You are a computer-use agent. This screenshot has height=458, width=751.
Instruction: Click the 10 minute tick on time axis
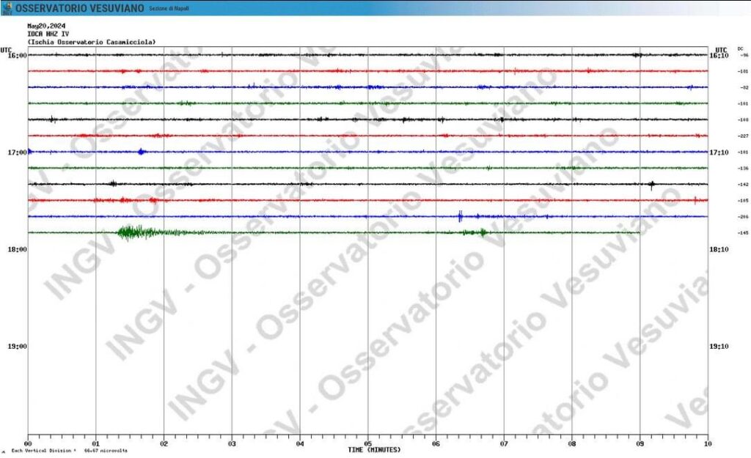click(x=707, y=443)
